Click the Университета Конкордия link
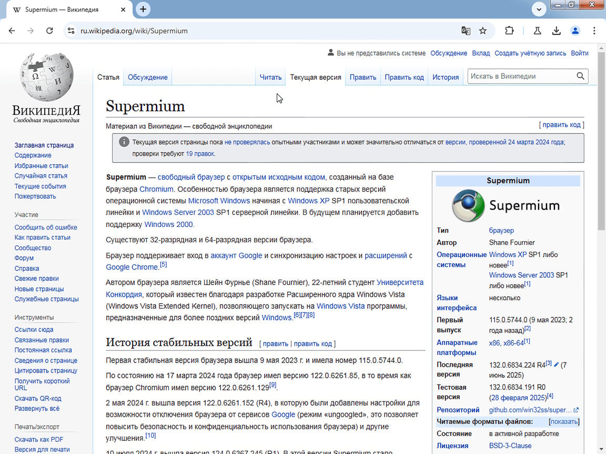 coord(400,283)
